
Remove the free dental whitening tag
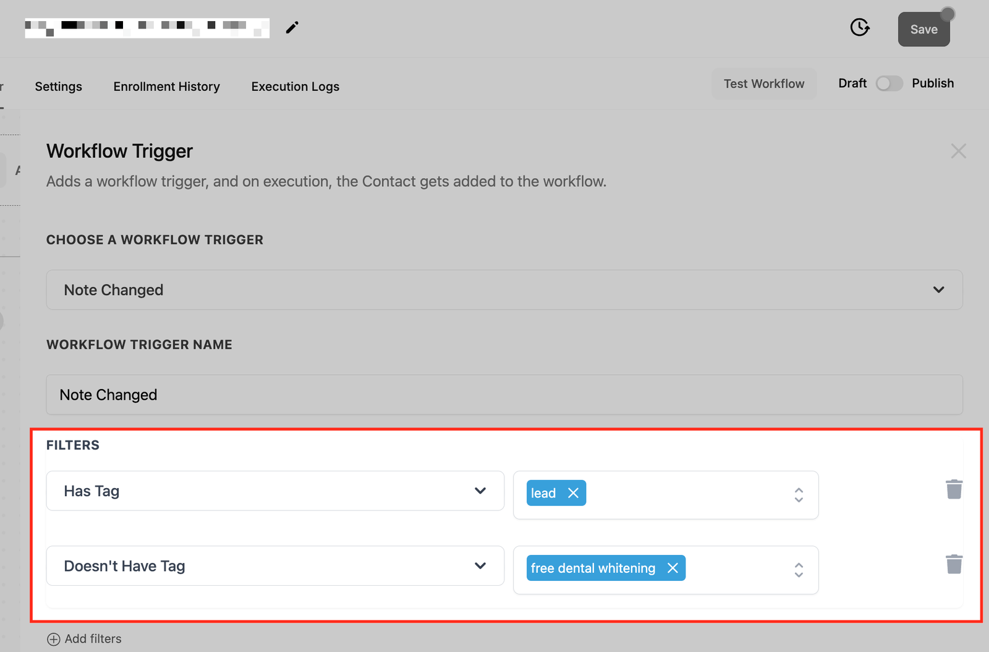[x=673, y=568]
